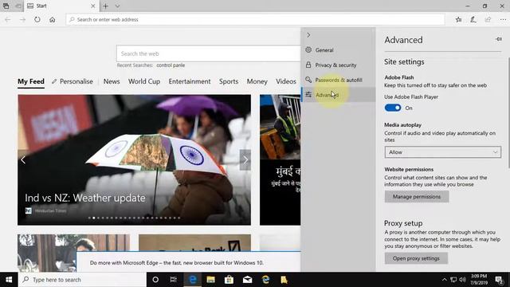Close the Start tab
510x287 pixels.
coord(92,6)
